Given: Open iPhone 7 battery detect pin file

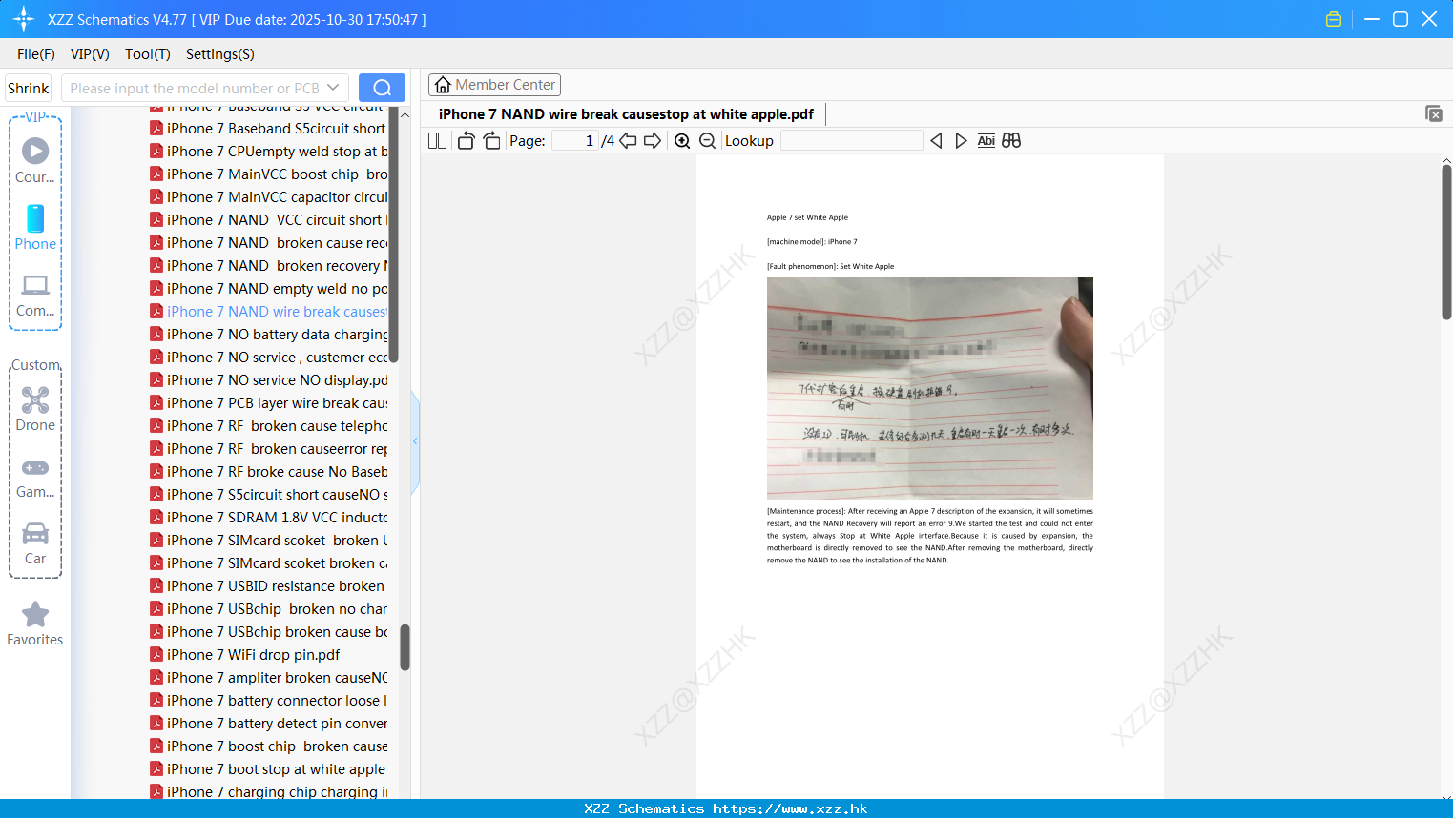Looking at the screenshot, I should [x=269, y=724].
